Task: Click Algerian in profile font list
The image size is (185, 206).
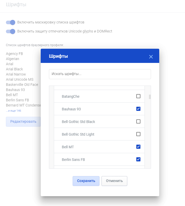Action: click(x=12, y=59)
